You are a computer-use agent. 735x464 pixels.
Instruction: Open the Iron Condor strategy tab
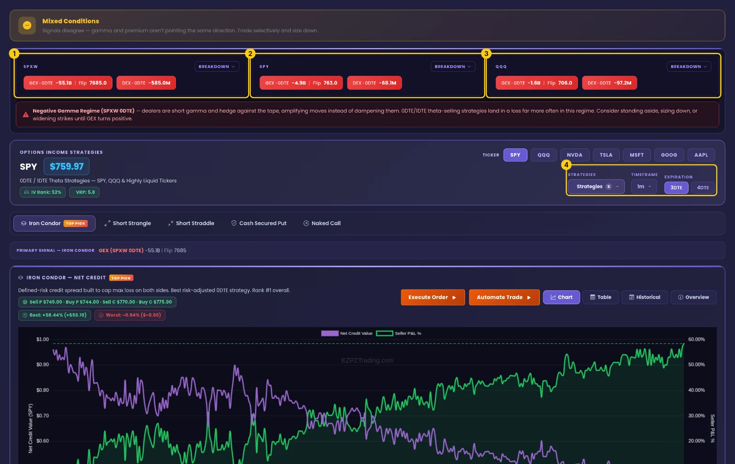[x=54, y=223]
